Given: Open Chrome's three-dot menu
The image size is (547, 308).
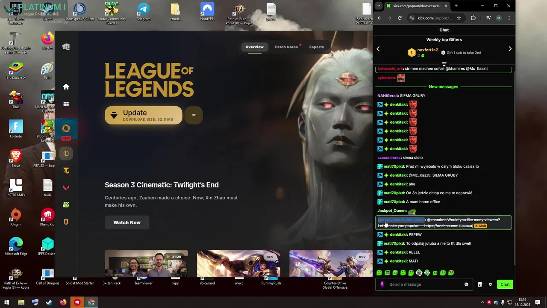Looking at the screenshot, I should (509, 18).
